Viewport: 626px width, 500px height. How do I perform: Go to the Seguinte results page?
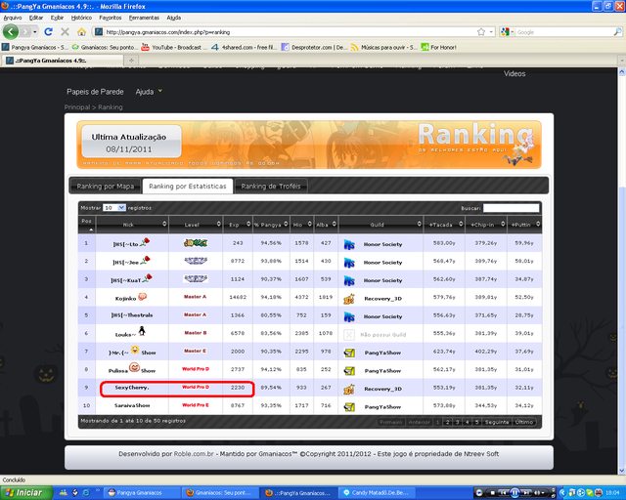point(497,422)
